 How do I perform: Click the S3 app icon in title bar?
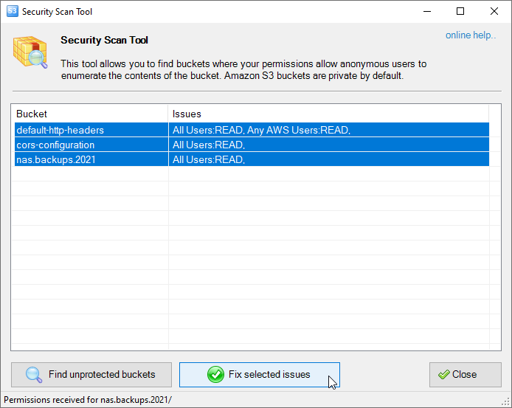(x=12, y=11)
